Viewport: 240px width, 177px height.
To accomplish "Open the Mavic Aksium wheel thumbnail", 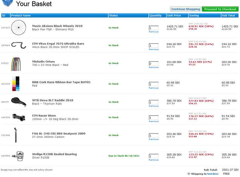I will (x=19, y=28).
